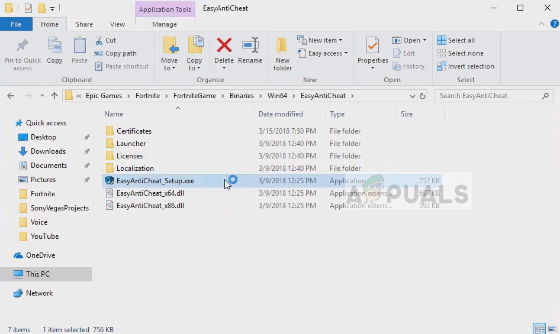The image size is (560, 334).
Task: Switch to the View ribbon tab
Action: (x=117, y=24)
